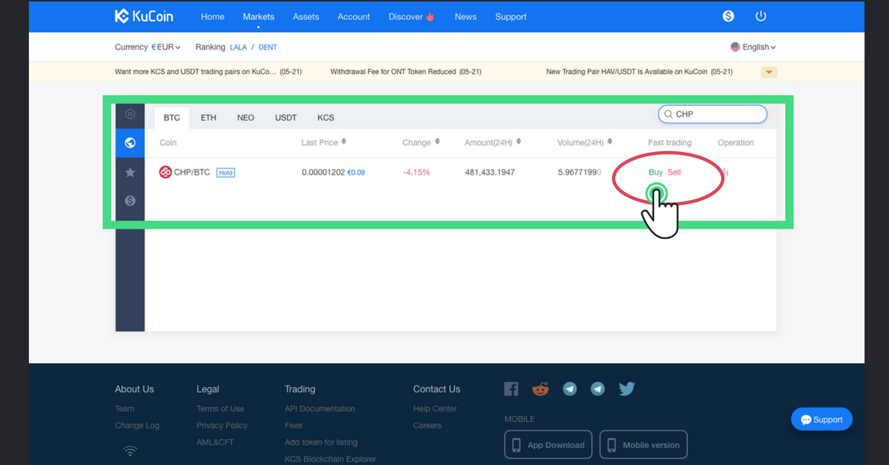
Task: Switch to the NEO market tab
Action: point(246,118)
